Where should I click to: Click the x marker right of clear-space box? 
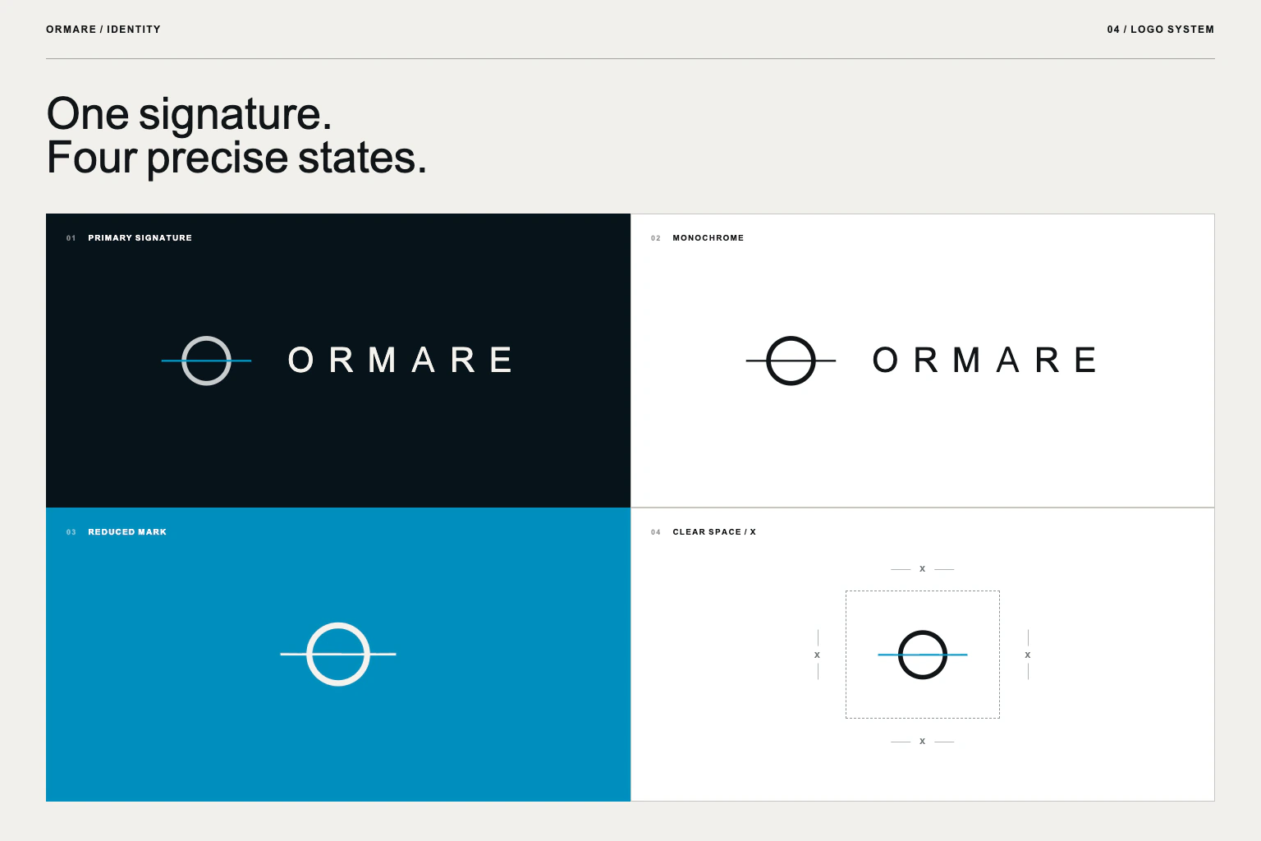1027,655
